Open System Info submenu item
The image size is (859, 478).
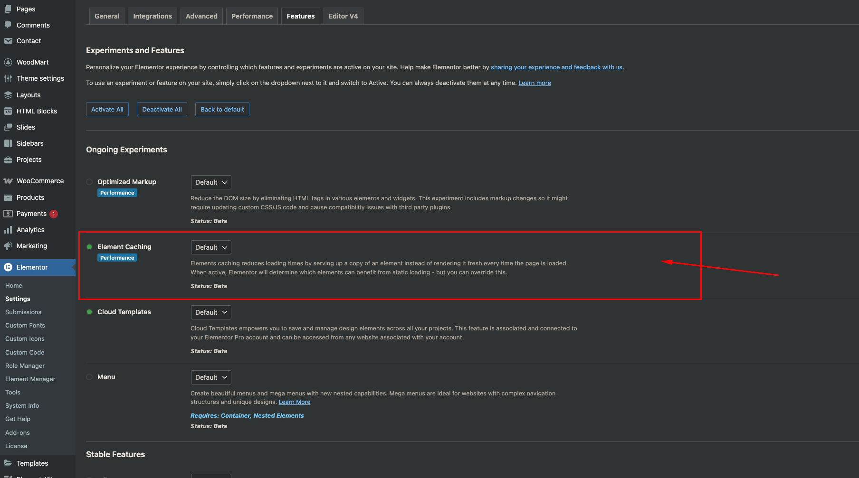coord(22,405)
